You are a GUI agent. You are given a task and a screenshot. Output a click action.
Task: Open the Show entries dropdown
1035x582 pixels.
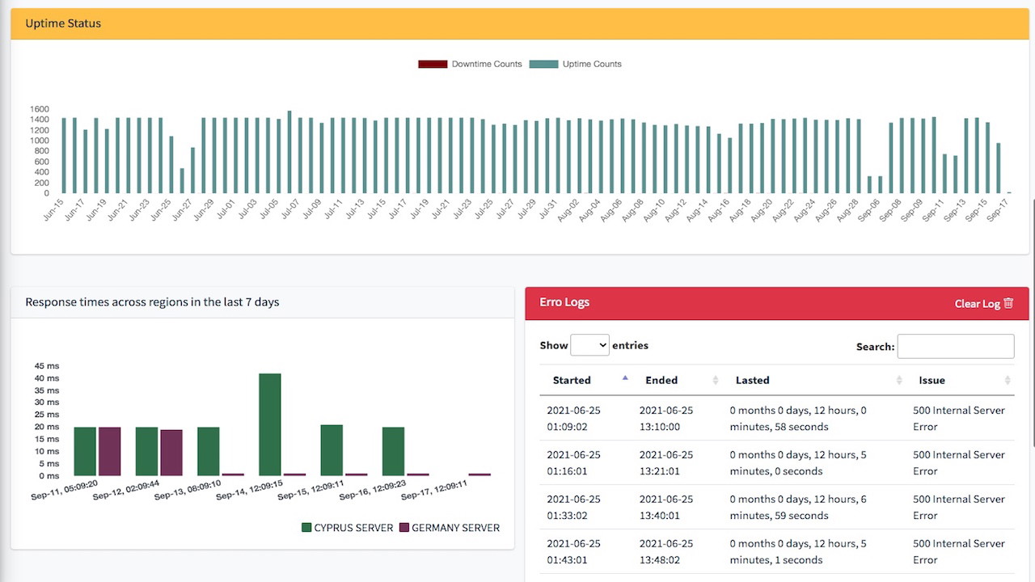[x=589, y=345]
